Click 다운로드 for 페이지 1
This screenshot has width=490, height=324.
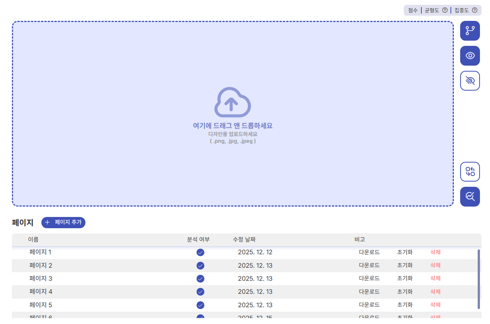tap(369, 252)
